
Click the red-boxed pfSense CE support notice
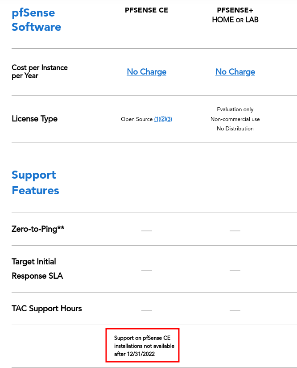[x=143, y=345]
